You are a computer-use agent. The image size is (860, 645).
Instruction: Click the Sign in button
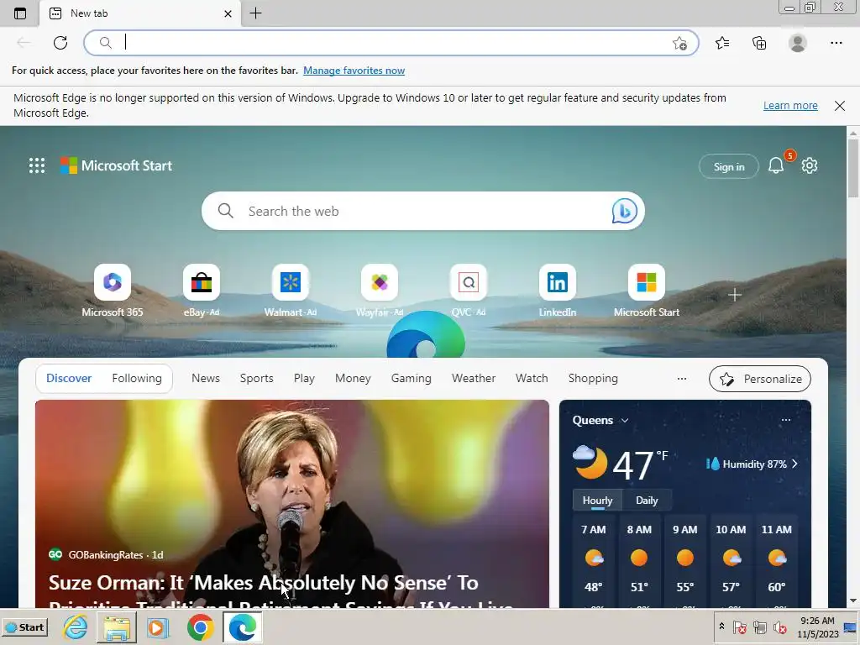click(x=729, y=167)
